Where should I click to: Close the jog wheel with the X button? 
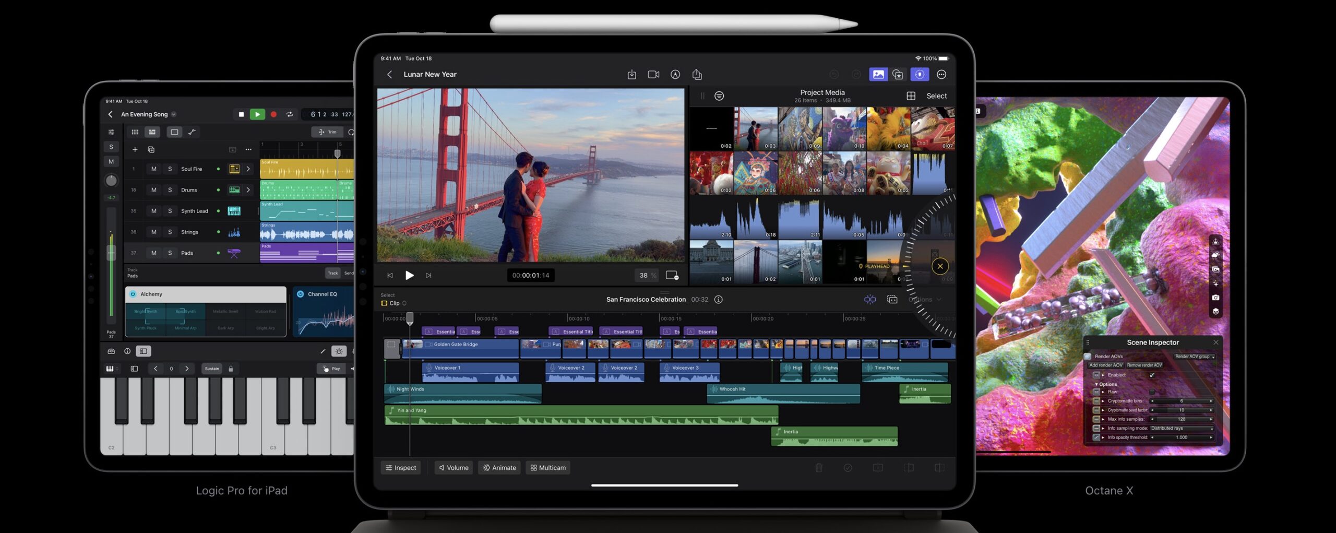tap(940, 267)
